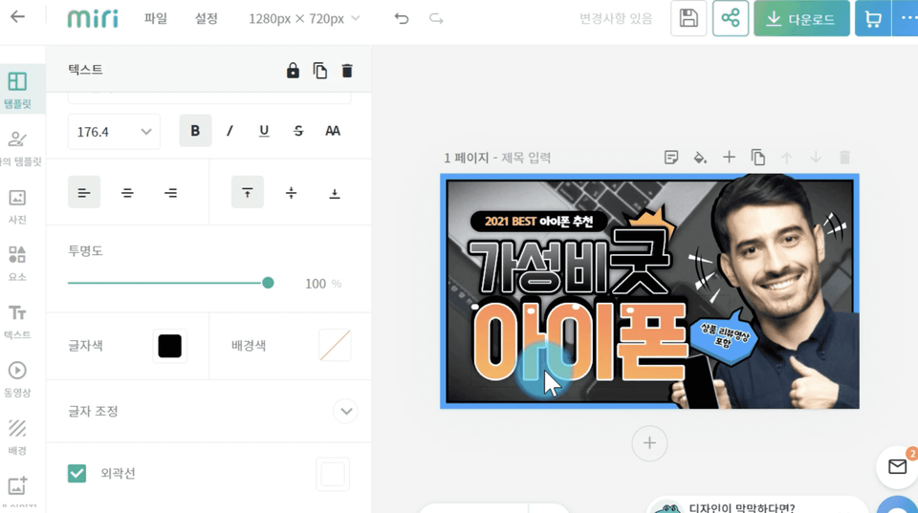918x513 pixels.
Task: Align text left
Action: (x=84, y=192)
